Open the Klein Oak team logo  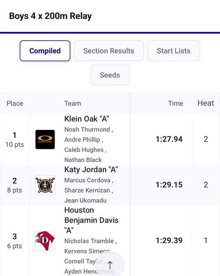click(x=45, y=139)
